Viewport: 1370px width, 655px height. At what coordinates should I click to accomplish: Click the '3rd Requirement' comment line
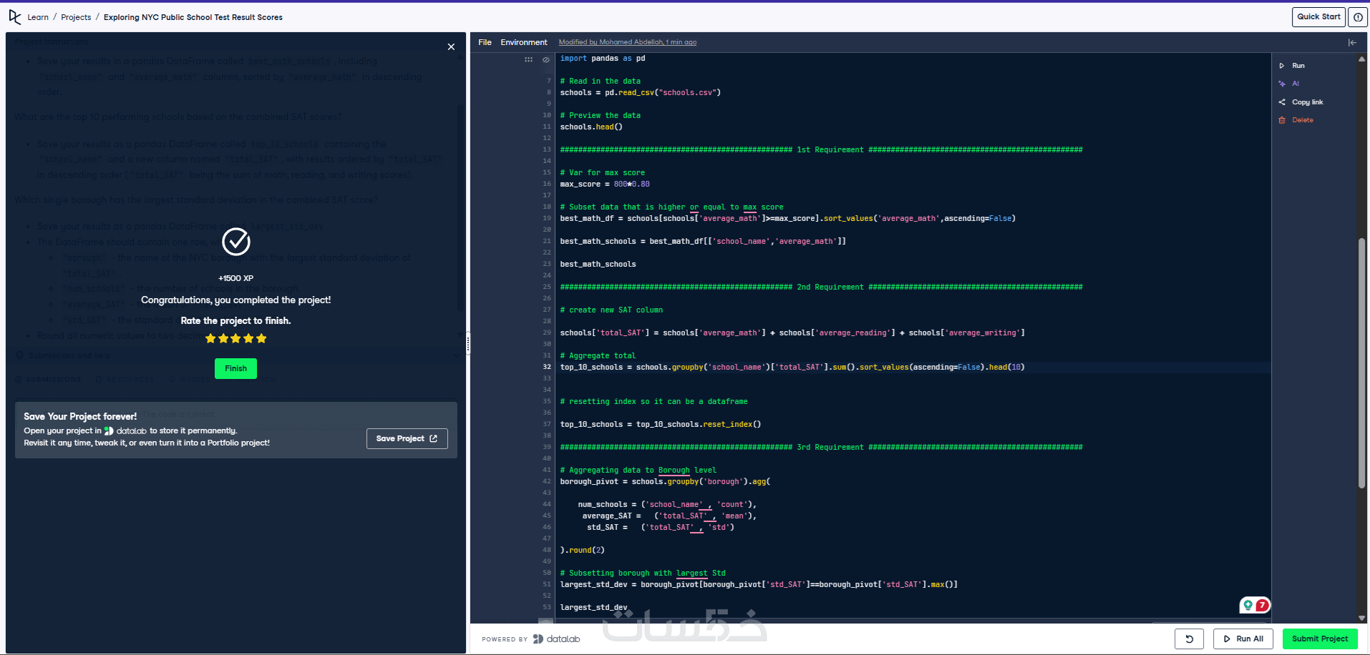[x=821, y=448]
